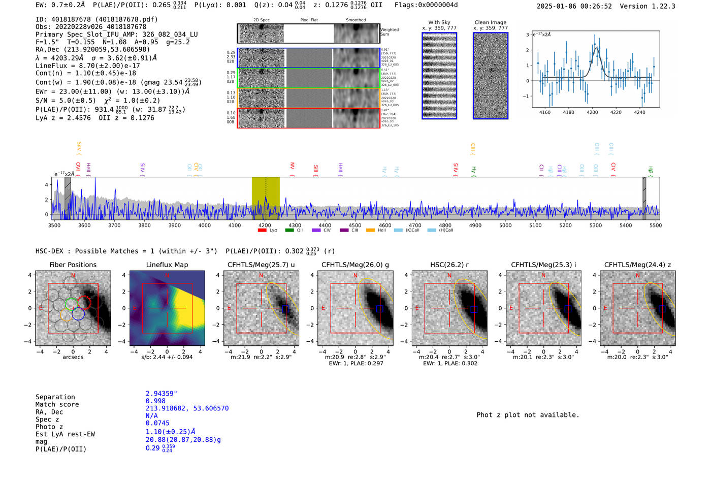Select the weighted sum 2D spectrum row
This screenshot has width=711, height=484.
(x=308, y=34)
